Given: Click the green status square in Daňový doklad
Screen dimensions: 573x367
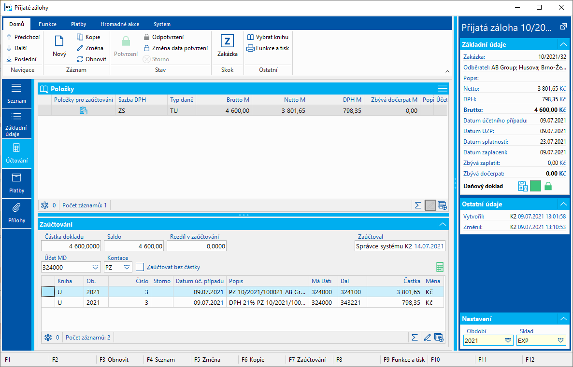Looking at the screenshot, I should click(535, 186).
